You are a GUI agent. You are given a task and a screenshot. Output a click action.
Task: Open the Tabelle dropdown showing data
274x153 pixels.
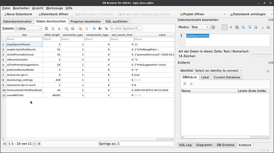pos(28,29)
